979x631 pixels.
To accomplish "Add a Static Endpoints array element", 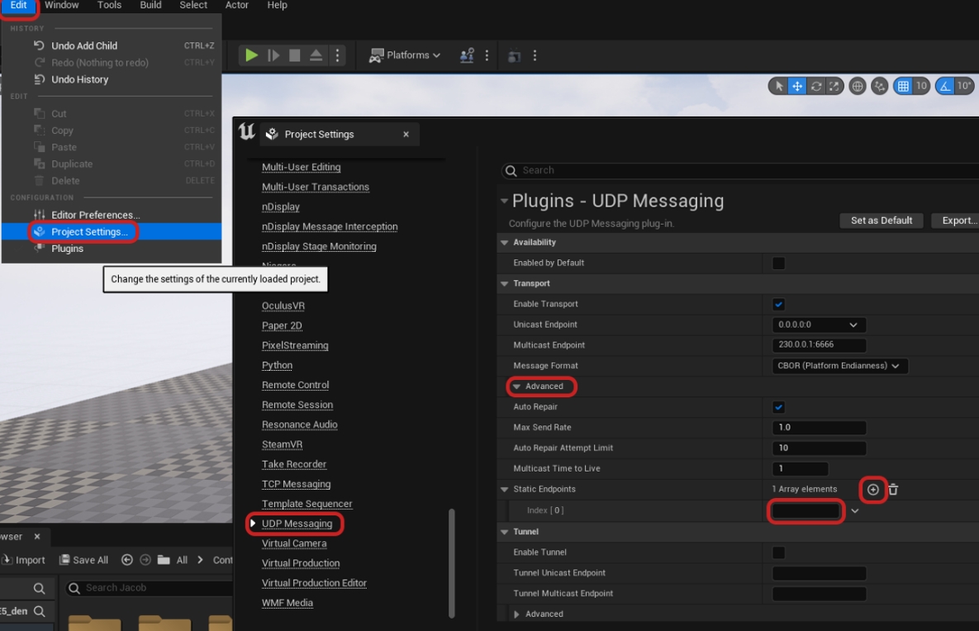I will tap(873, 490).
